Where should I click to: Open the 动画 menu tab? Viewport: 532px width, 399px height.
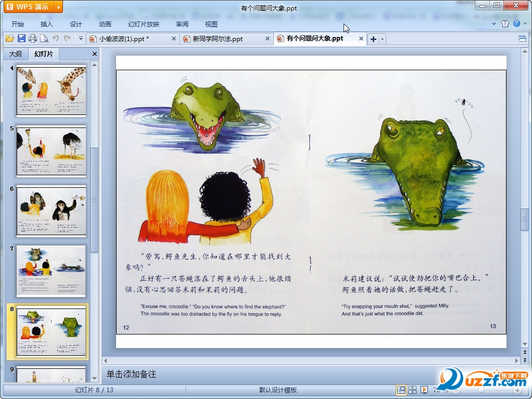pyautogui.click(x=105, y=24)
